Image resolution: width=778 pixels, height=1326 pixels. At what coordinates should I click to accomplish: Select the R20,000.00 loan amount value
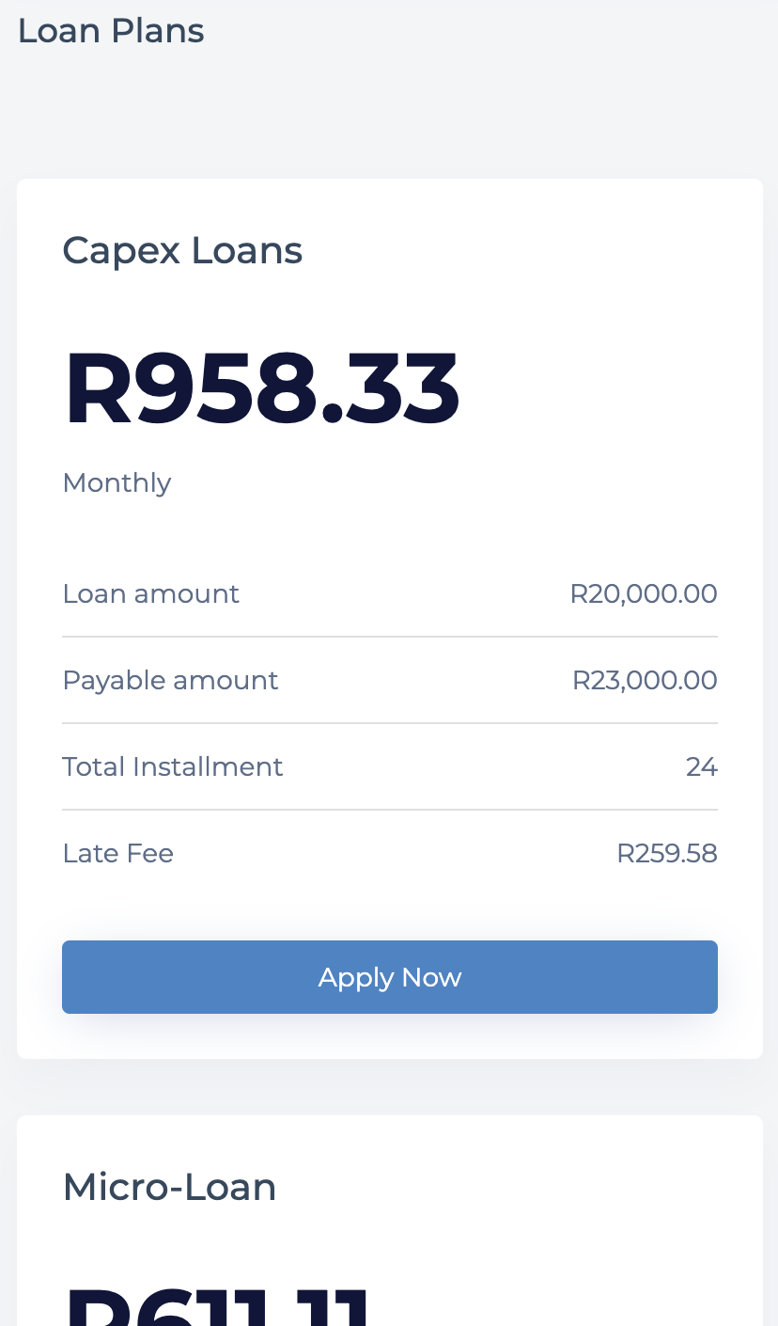point(644,594)
